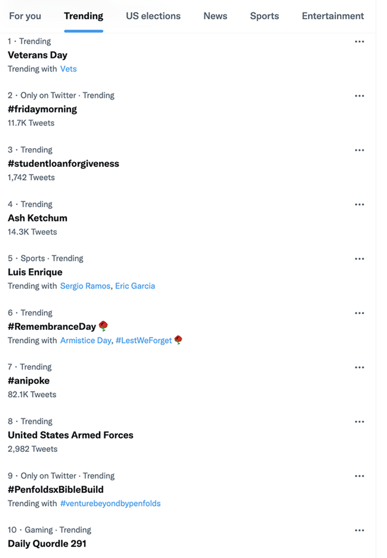This screenshot has width=387, height=558.
Task: Click three-dot menu beside Luis Enrique
Action: point(359,259)
